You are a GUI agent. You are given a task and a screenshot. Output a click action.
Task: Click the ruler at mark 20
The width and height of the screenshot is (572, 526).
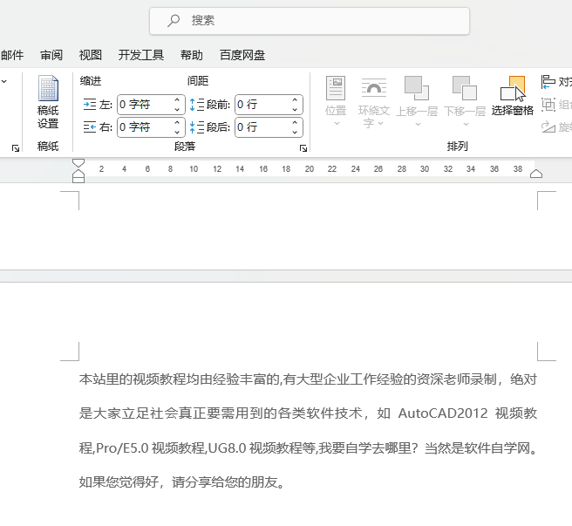pyautogui.click(x=310, y=169)
